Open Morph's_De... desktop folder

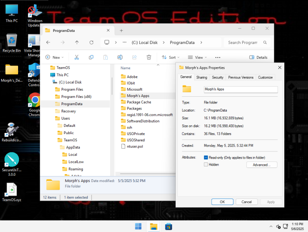[12, 73]
